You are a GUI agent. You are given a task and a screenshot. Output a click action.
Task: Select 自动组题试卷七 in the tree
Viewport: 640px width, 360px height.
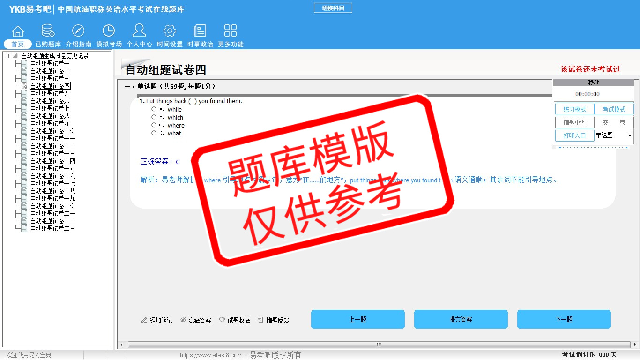pos(50,108)
